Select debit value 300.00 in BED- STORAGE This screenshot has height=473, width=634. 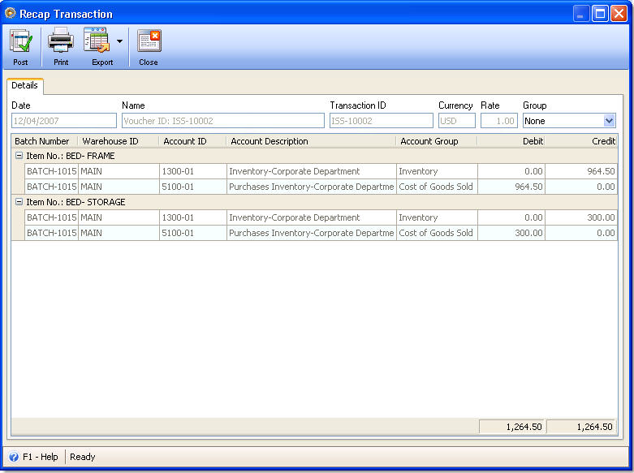pos(511,233)
